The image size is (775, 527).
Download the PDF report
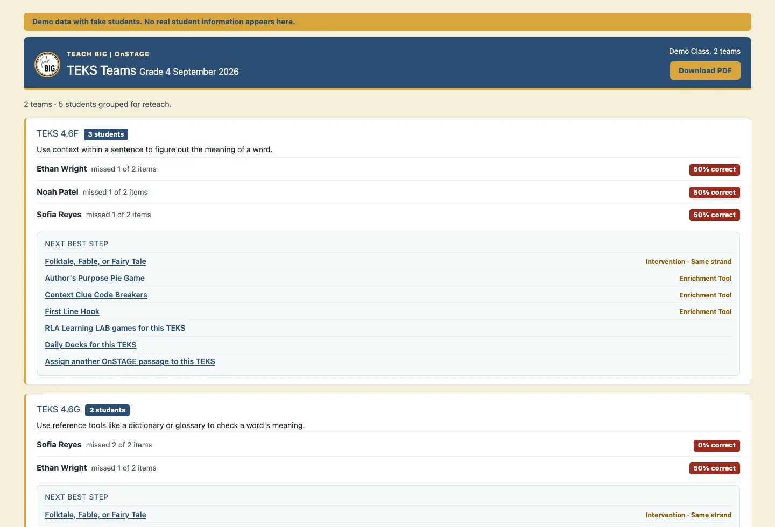tap(705, 70)
